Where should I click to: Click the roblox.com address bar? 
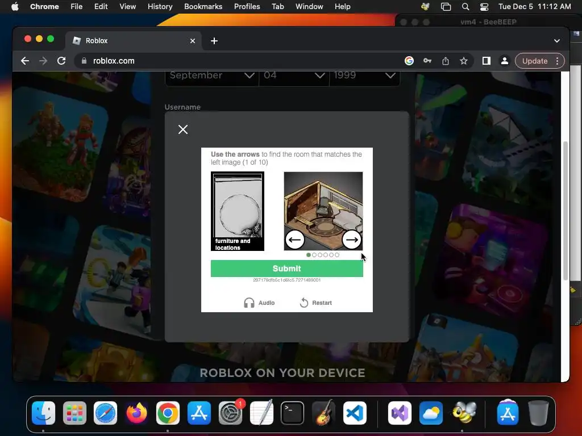pyautogui.click(x=238, y=61)
